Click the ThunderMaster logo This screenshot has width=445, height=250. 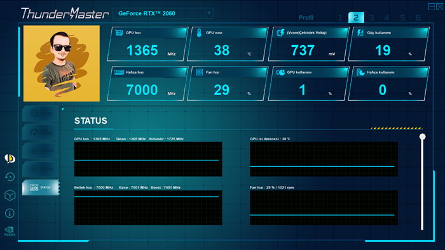[x=65, y=13]
